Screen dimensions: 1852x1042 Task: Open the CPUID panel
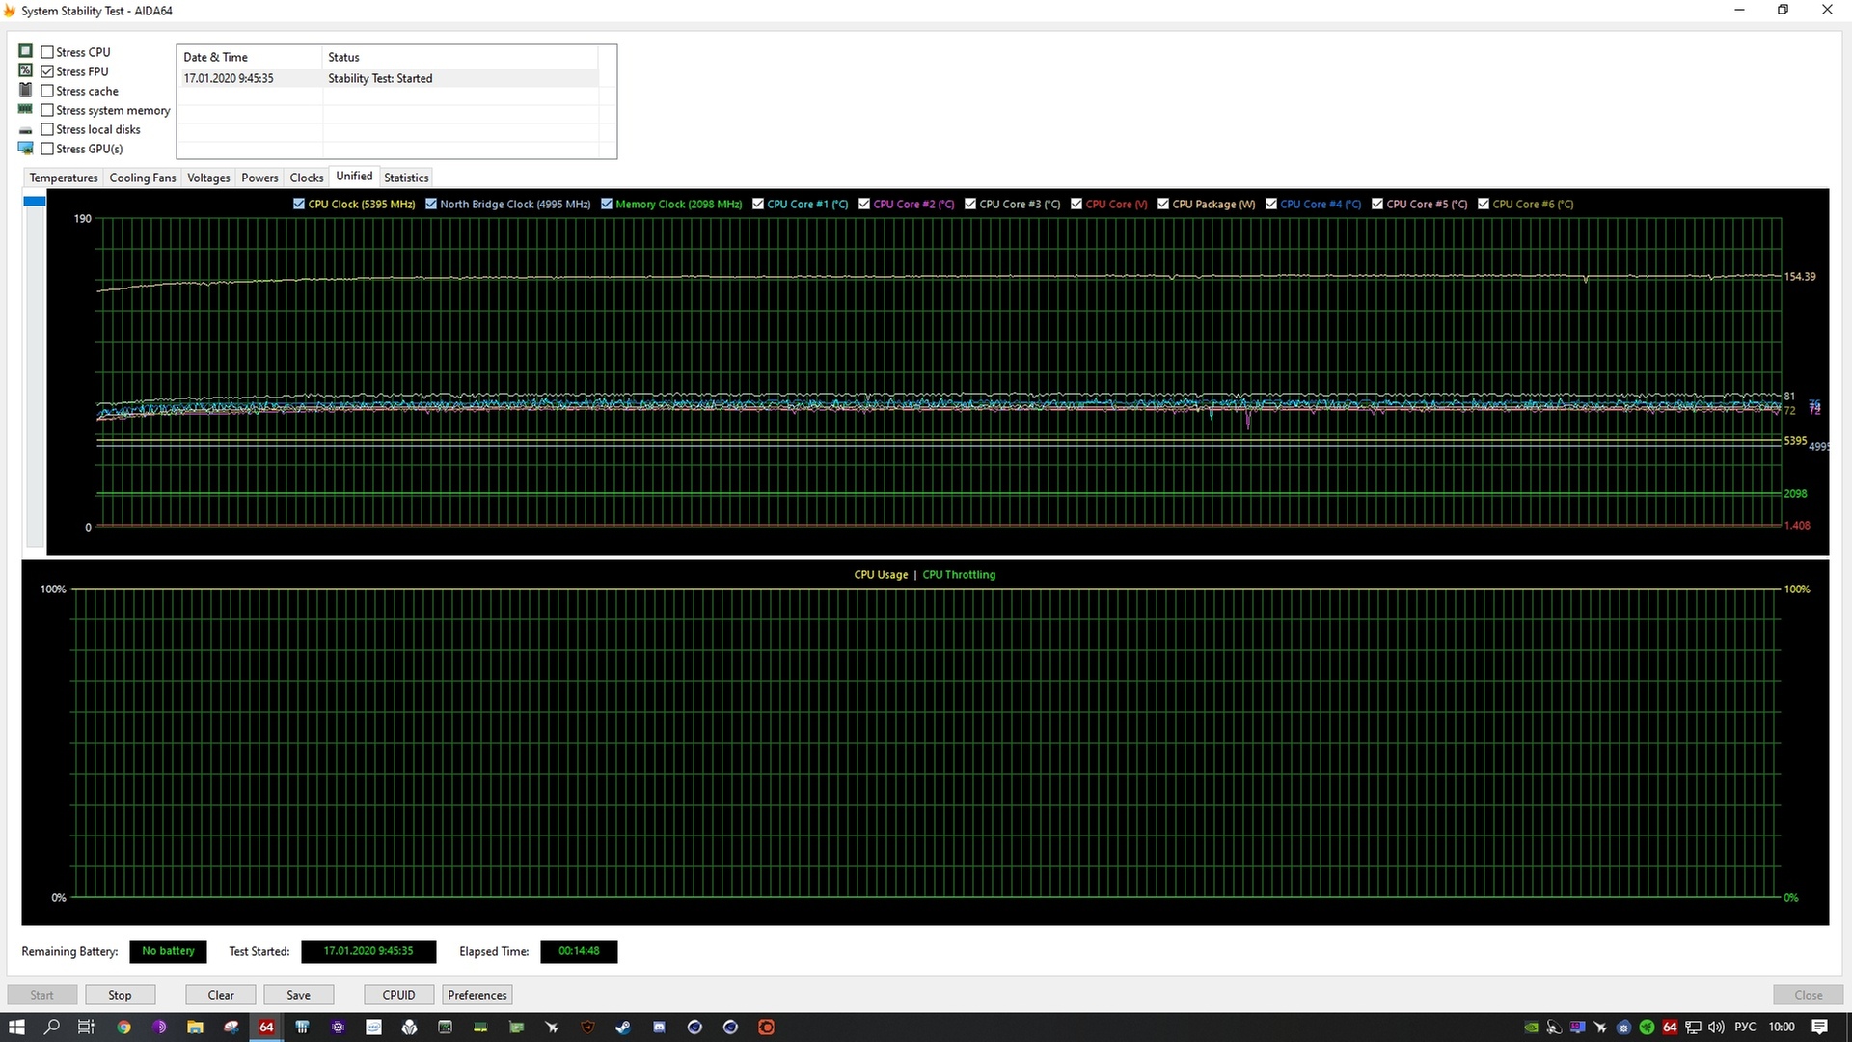[x=399, y=995]
